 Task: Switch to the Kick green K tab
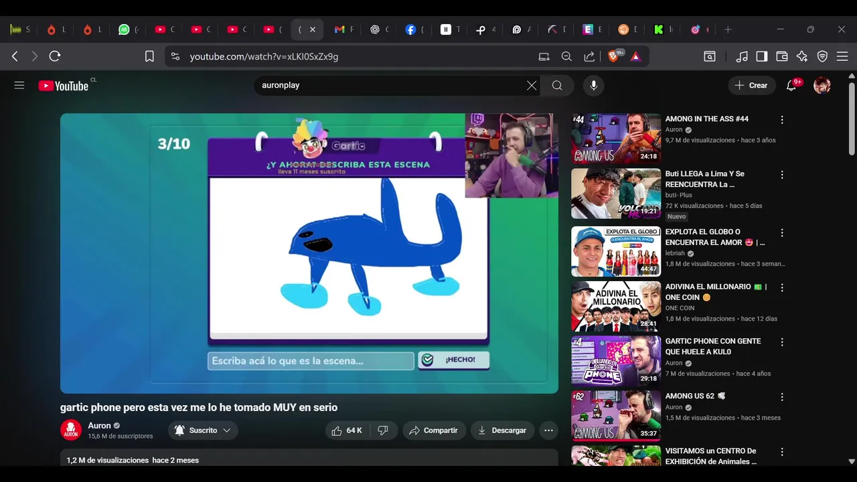click(x=659, y=29)
